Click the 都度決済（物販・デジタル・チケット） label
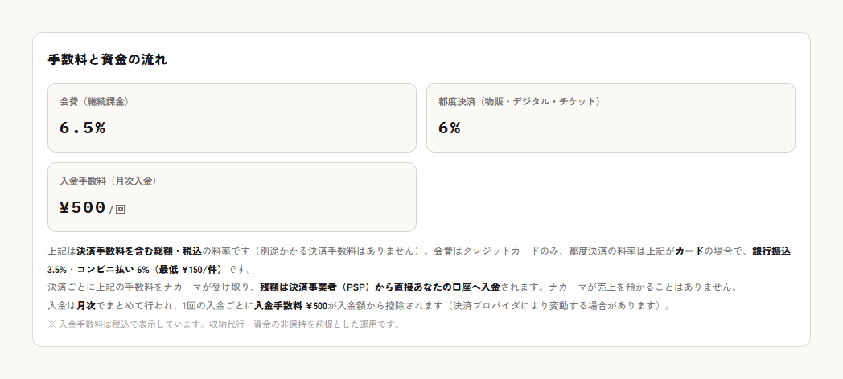 520,101
